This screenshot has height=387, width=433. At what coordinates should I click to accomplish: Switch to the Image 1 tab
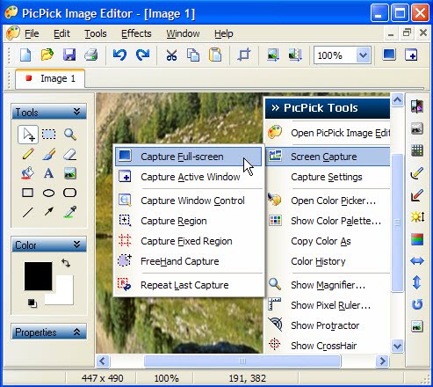pyautogui.click(x=50, y=78)
